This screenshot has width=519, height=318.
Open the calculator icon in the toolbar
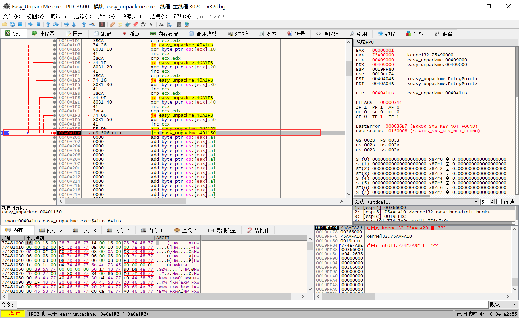[x=179, y=24]
